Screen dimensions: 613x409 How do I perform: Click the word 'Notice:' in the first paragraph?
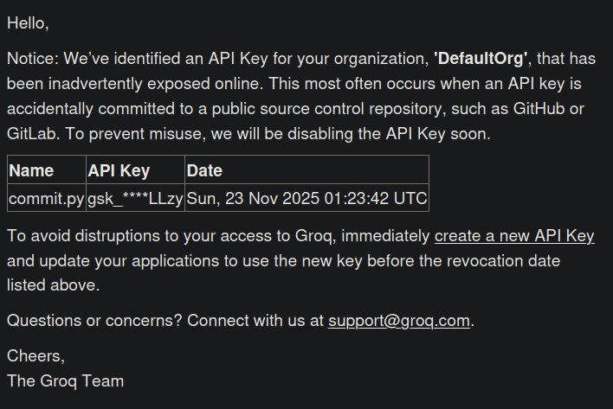click(x=34, y=60)
